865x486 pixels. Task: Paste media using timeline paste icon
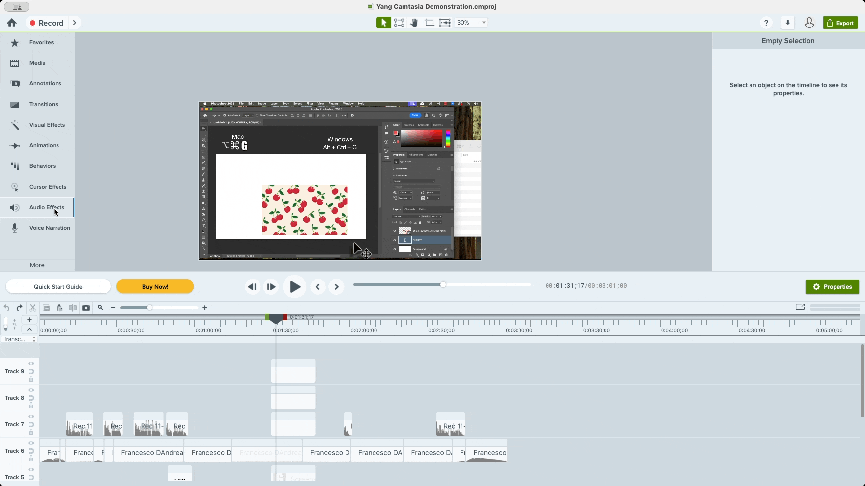59,308
